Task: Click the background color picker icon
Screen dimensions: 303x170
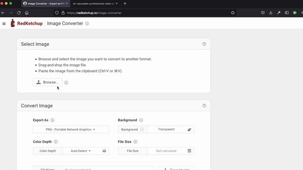Action: pos(189,129)
